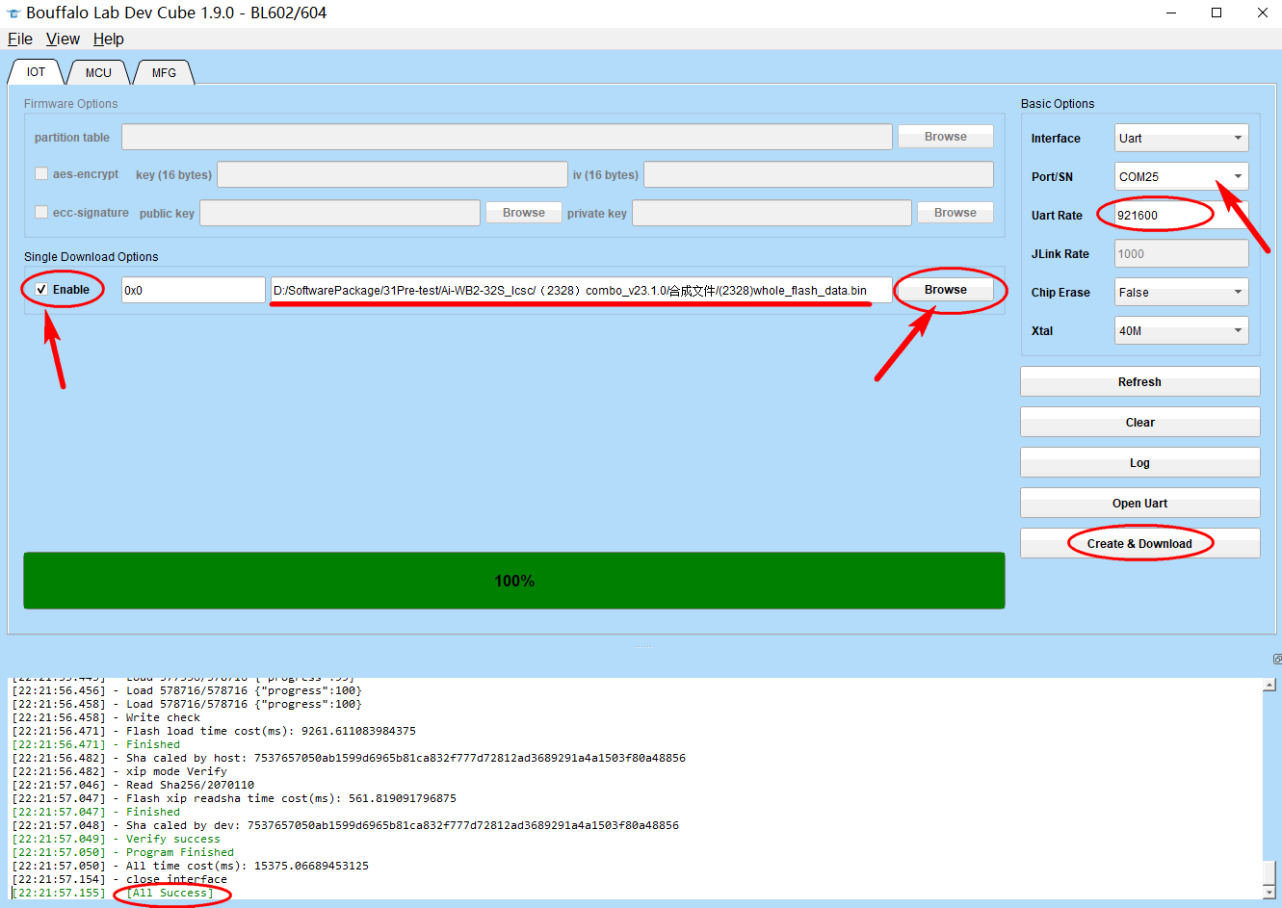Click the Open Uart button
The height and width of the screenshot is (908, 1282).
[x=1139, y=504]
